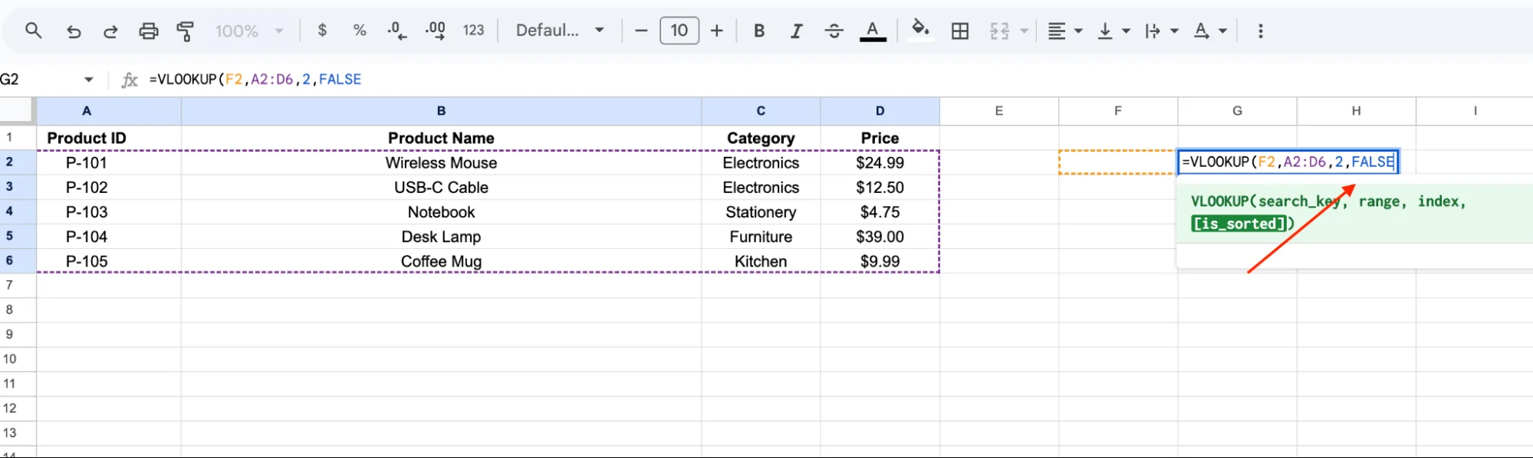Open the Default font dropdown
This screenshot has height=458, width=1533.
pos(560,31)
